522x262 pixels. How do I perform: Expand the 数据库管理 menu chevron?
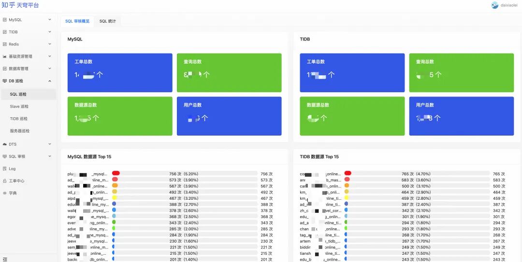coord(50,69)
